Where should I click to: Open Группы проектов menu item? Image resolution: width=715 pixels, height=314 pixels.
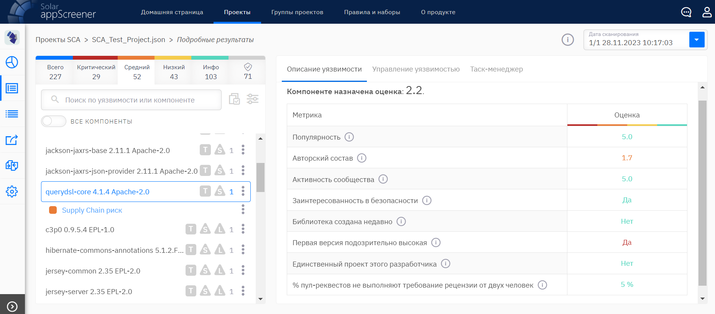coord(297,12)
